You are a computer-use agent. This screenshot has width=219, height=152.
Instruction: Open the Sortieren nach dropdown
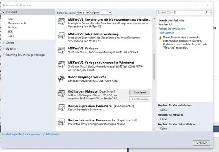94,13
